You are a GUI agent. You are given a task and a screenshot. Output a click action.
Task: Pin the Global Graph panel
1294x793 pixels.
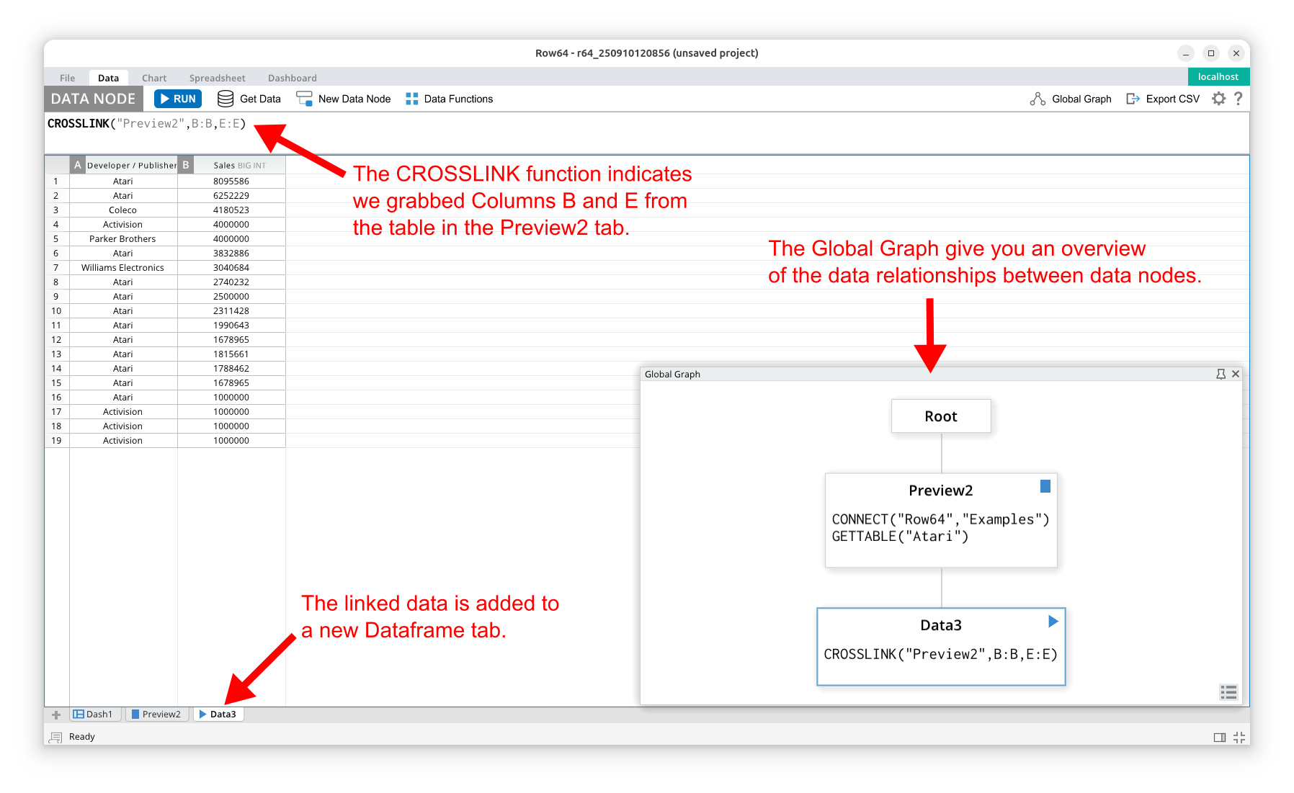pyautogui.click(x=1221, y=374)
